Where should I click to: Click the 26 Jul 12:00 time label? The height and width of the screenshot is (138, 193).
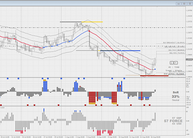tap(37, 137)
